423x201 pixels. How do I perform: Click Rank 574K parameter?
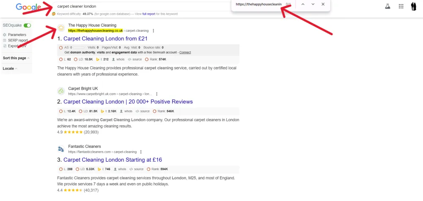156,59
